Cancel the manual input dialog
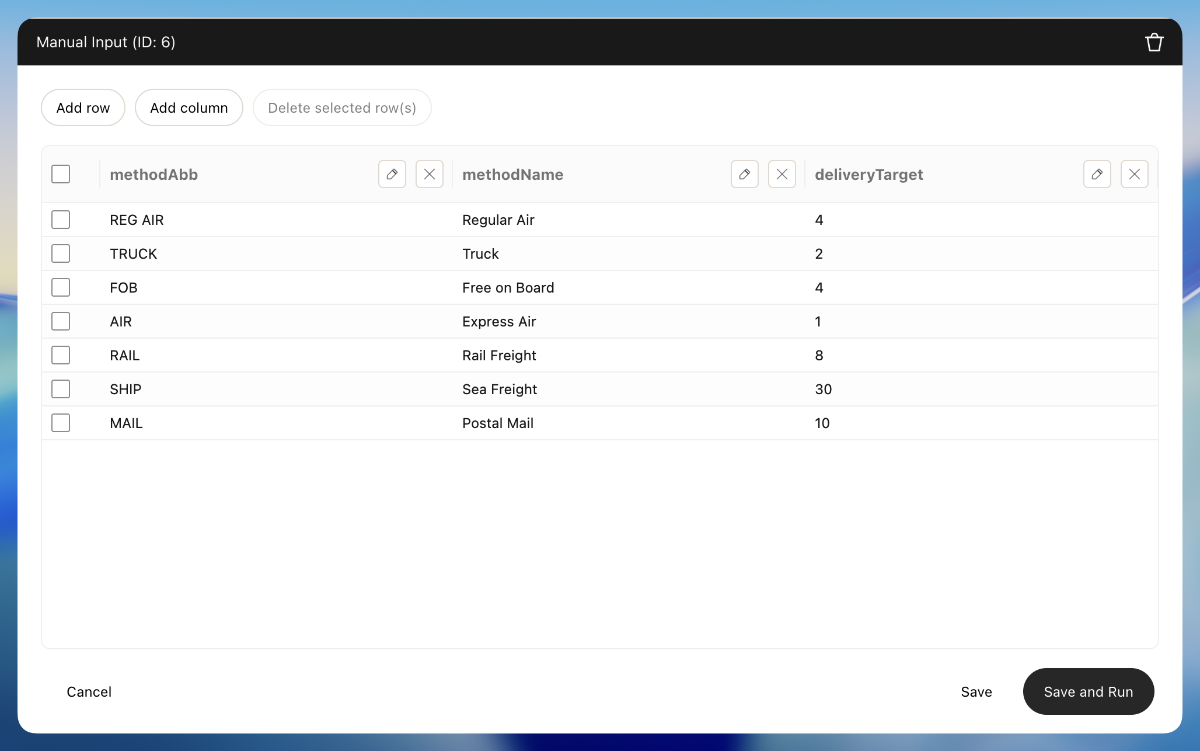The height and width of the screenshot is (751, 1200). click(x=89, y=691)
